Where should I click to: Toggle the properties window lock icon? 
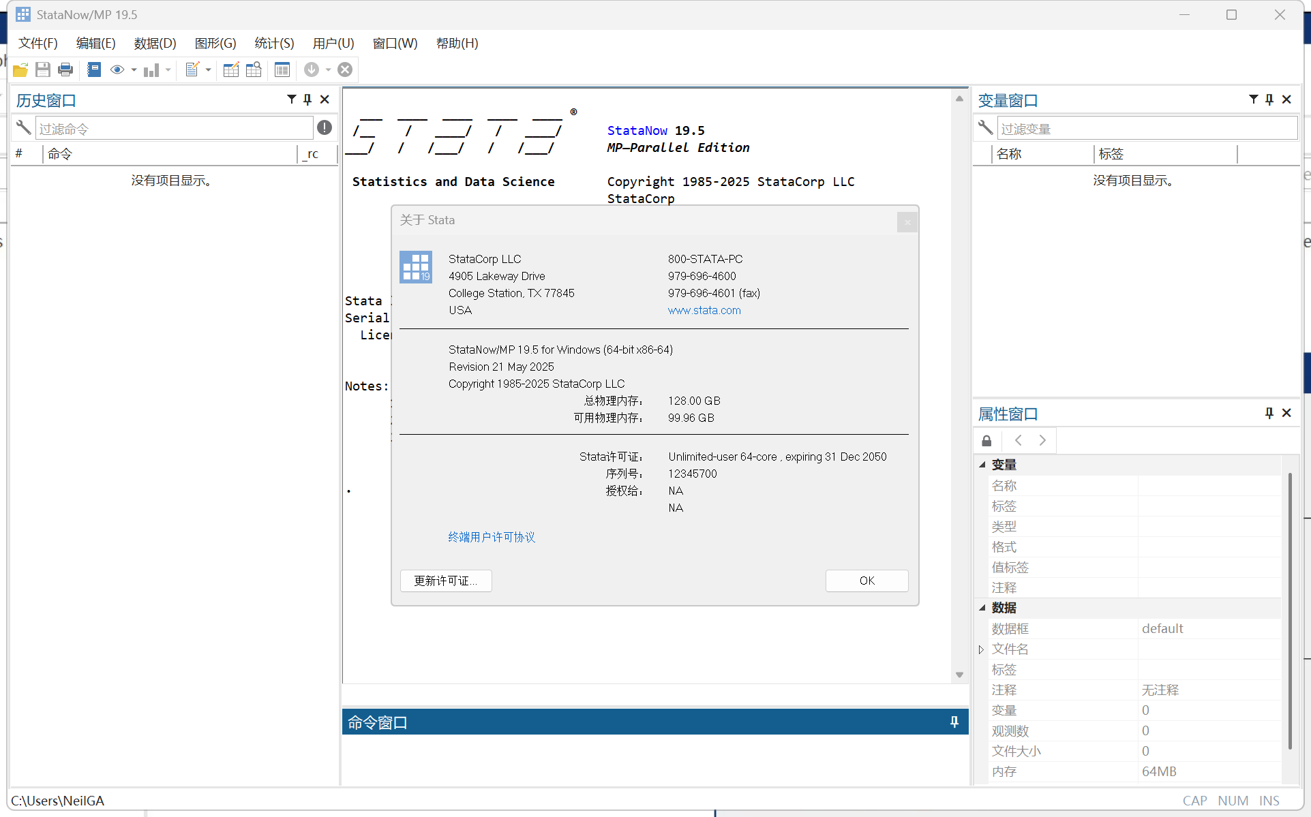[986, 441]
